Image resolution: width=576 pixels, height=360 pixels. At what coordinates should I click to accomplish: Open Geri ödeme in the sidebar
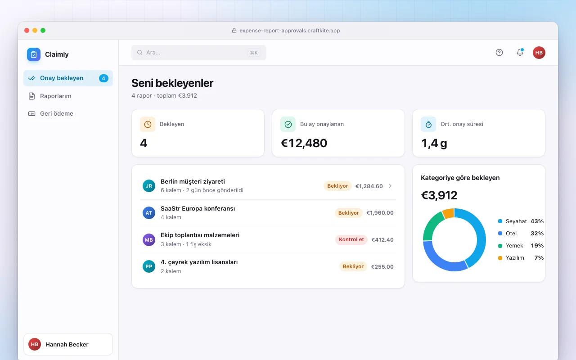pyautogui.click(x=68, y=114)
